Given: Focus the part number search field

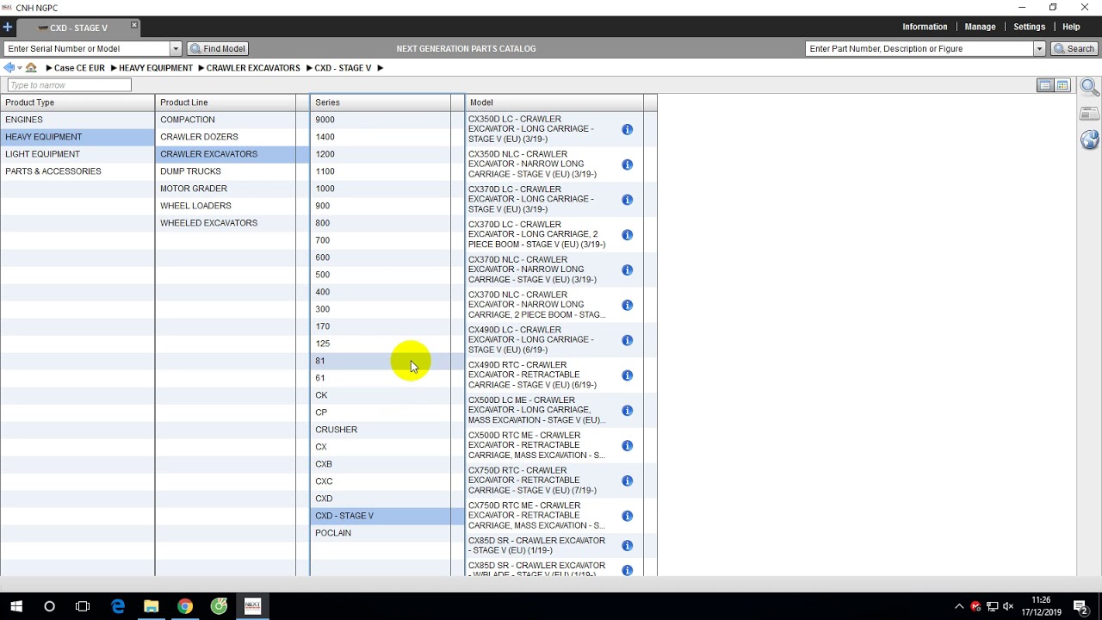Looking at the screenshot, I should click(x=919, y=49).
